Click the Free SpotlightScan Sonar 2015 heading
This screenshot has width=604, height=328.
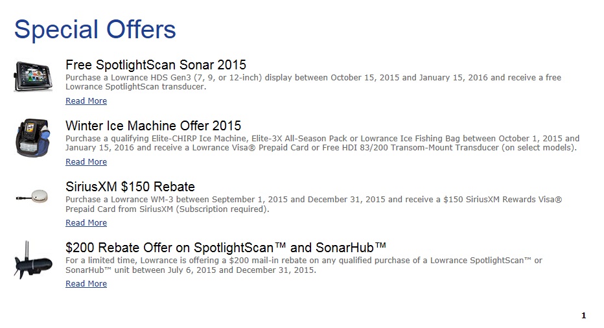coord(156,65)
